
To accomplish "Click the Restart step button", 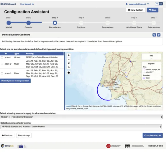I will point(24,136).
